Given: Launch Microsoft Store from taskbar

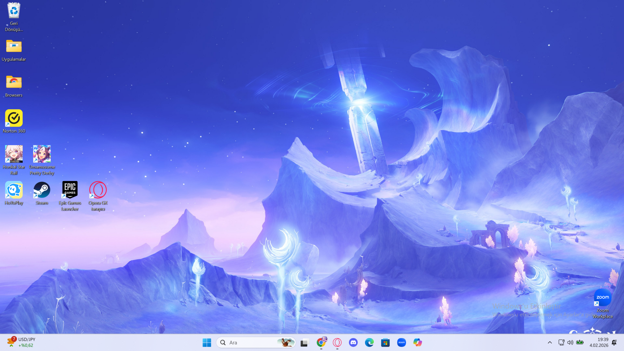Looking at the screenshot, I should click(x=385, y=343).
